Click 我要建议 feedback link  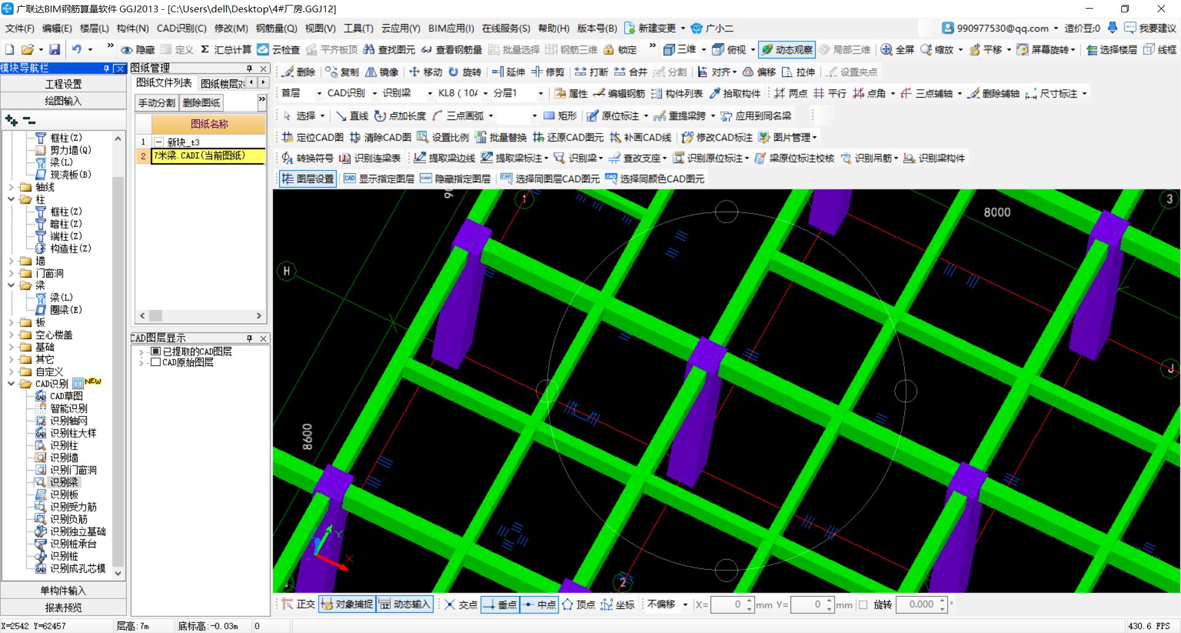click(1150, 28)
